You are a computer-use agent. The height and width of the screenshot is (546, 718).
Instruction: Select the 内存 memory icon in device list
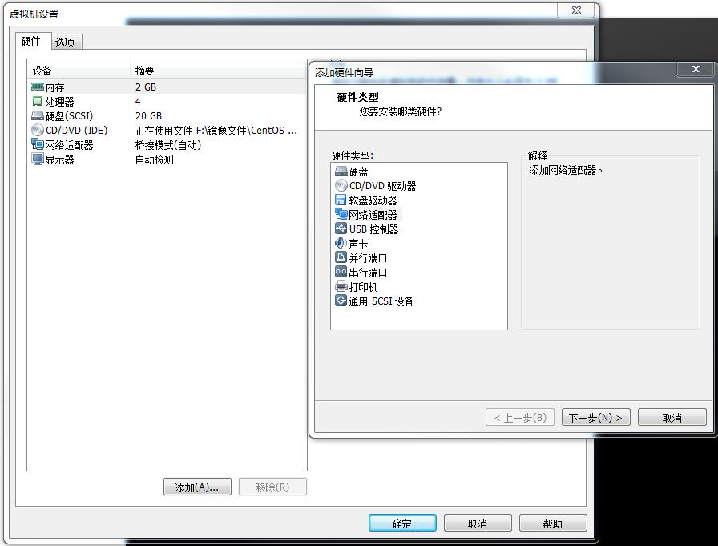[x=38, y=87]
